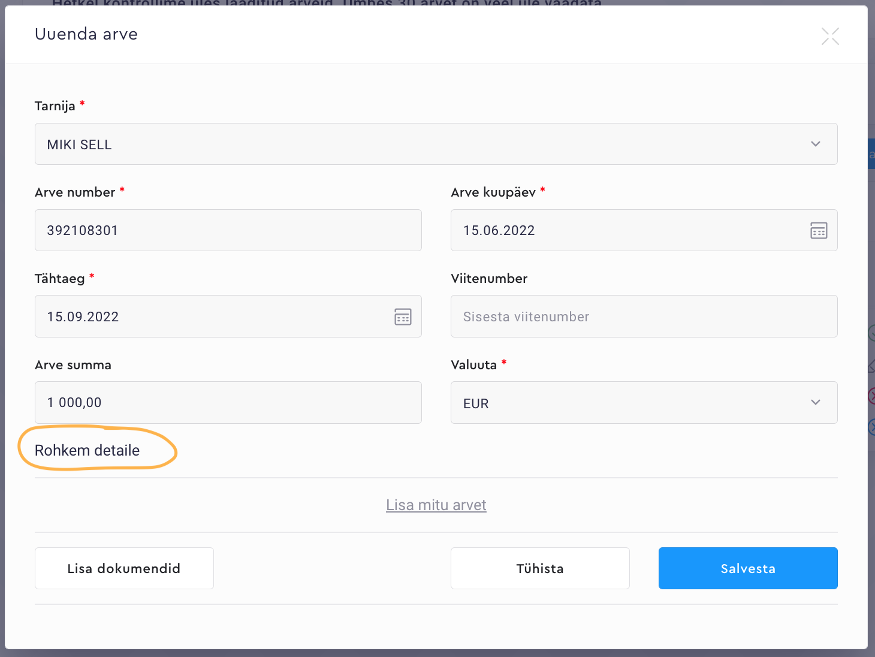
Task: Click the Lisa mitu arvet link
Action: (x=436, y=505)
